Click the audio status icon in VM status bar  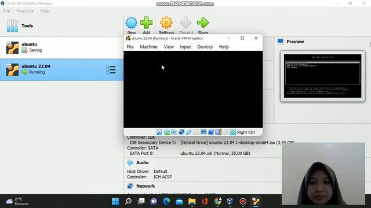pyautogui.click(x=174, y=132)
